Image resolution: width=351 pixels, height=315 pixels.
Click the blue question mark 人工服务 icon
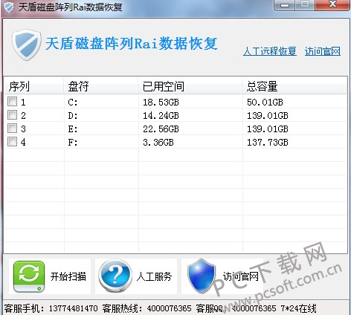[115, 276]
